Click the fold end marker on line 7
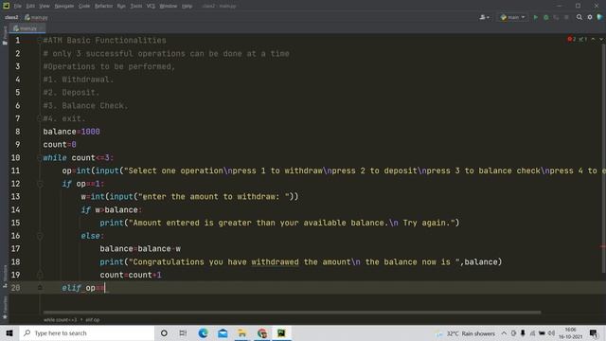The image size is (606, 341). (40, 118)
